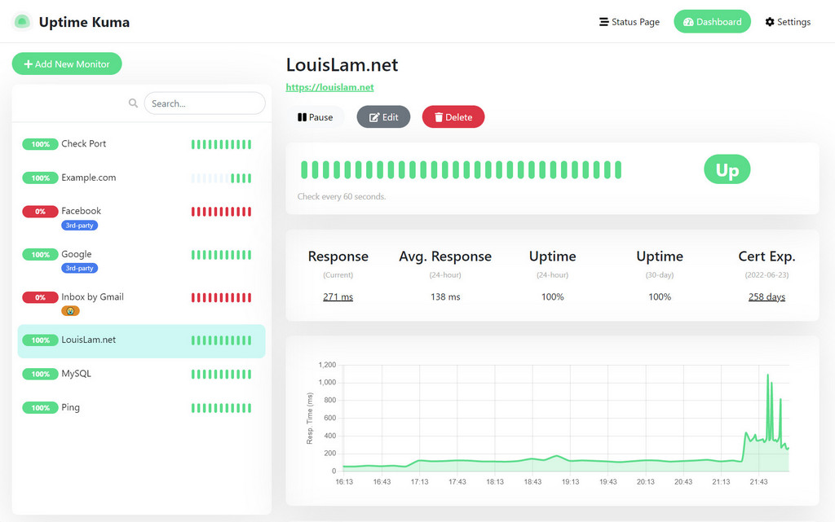This screenshot has height=522, width=835.
Task: Click the plus icon on Add New Monitor
Action: [28, 63]
